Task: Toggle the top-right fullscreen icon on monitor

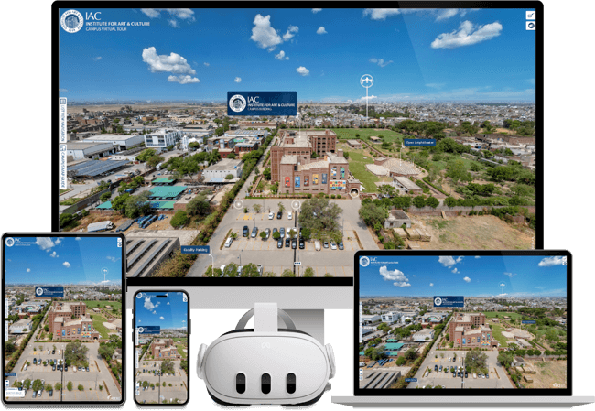Action: point(530,16)
